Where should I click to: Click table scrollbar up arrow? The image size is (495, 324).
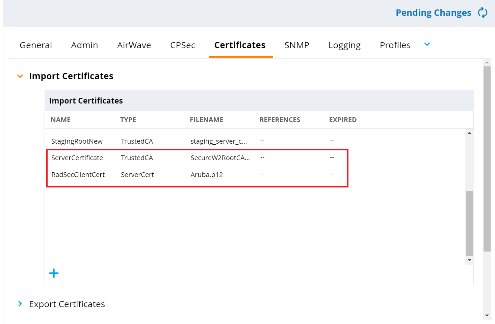469,133
